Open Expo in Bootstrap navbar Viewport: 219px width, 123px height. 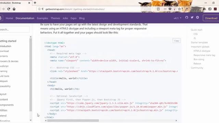coord(74,18)
